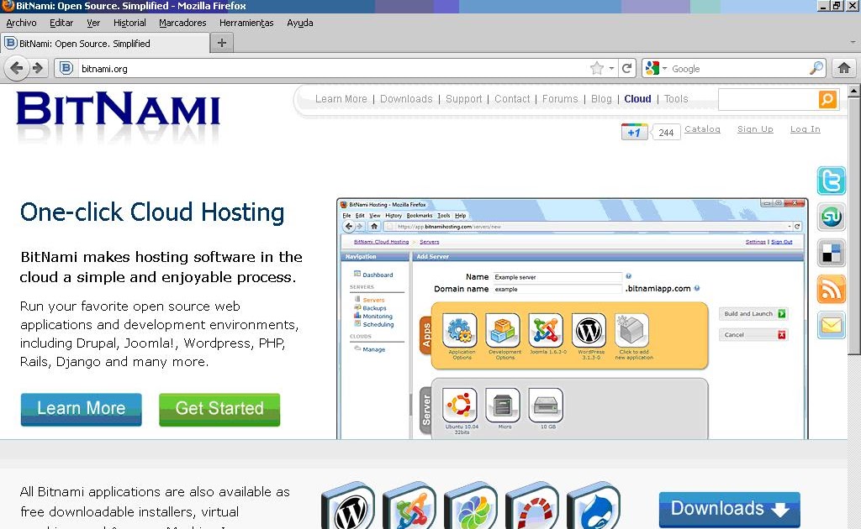Viewport: 861px width, 529px height.
Task: Click the Delicious bookmark icon
Action: (831, 253)
